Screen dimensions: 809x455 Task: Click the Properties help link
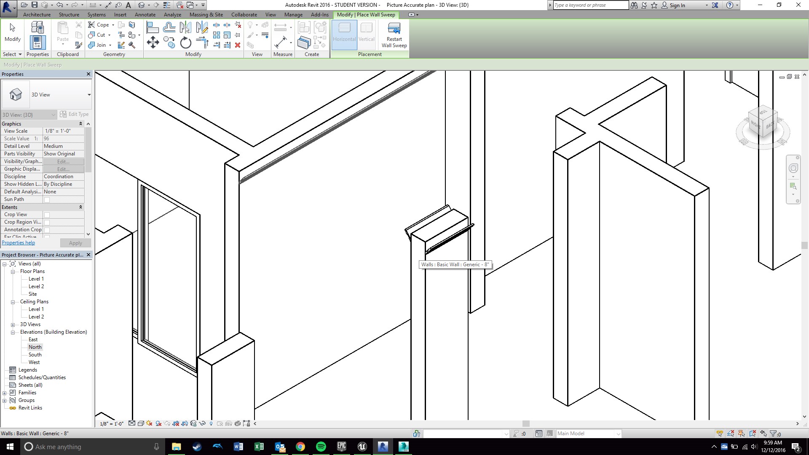(19, 243)
